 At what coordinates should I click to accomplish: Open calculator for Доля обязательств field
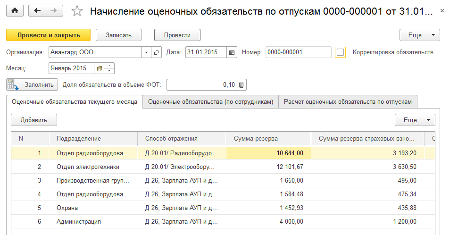241,85
